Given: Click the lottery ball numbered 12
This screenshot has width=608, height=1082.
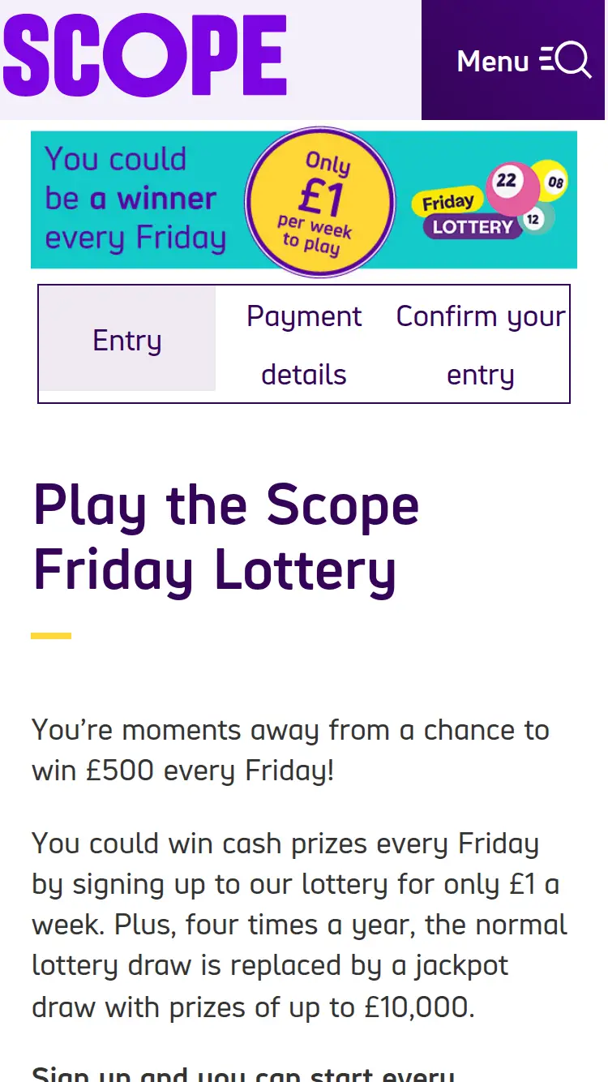Looking at the screenshot, I should pyautogui.click(x=533, y=221).
